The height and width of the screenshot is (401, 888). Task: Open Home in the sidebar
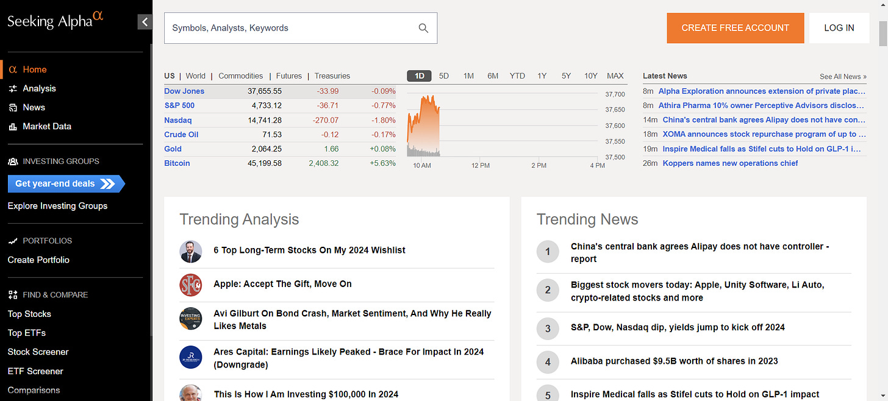pos(35,69)
